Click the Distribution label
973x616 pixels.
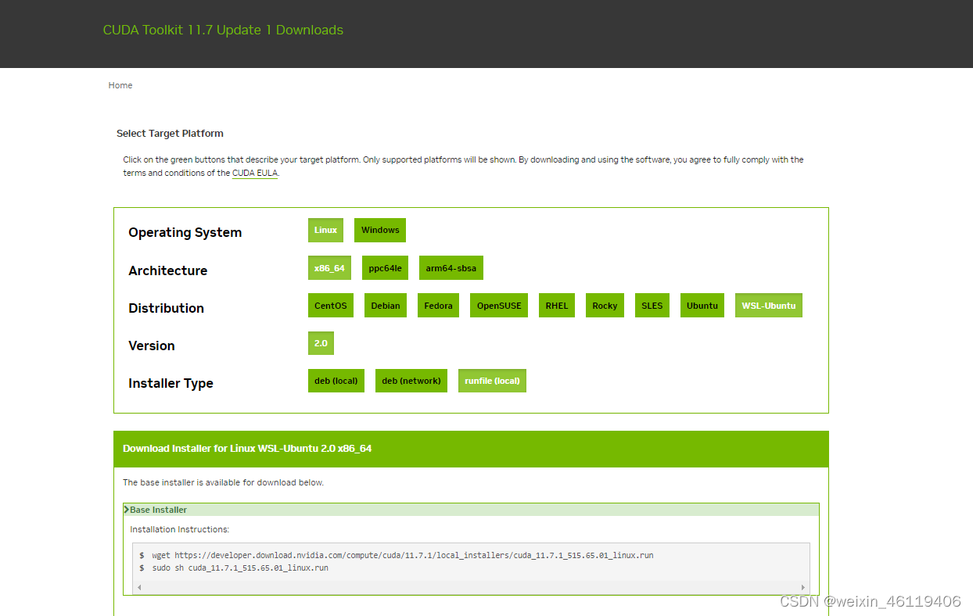(166, 308)
